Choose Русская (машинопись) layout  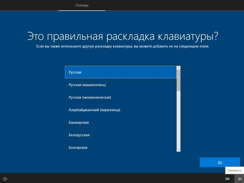(x=121, y=85)
